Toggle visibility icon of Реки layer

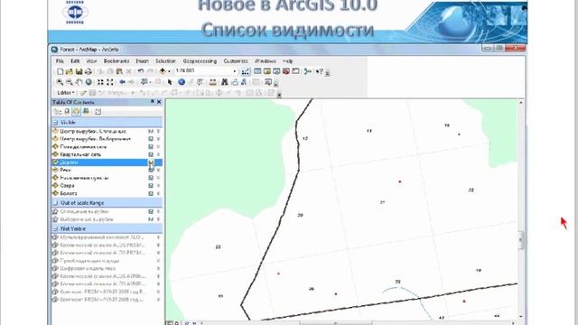click(x=55, y=170)
